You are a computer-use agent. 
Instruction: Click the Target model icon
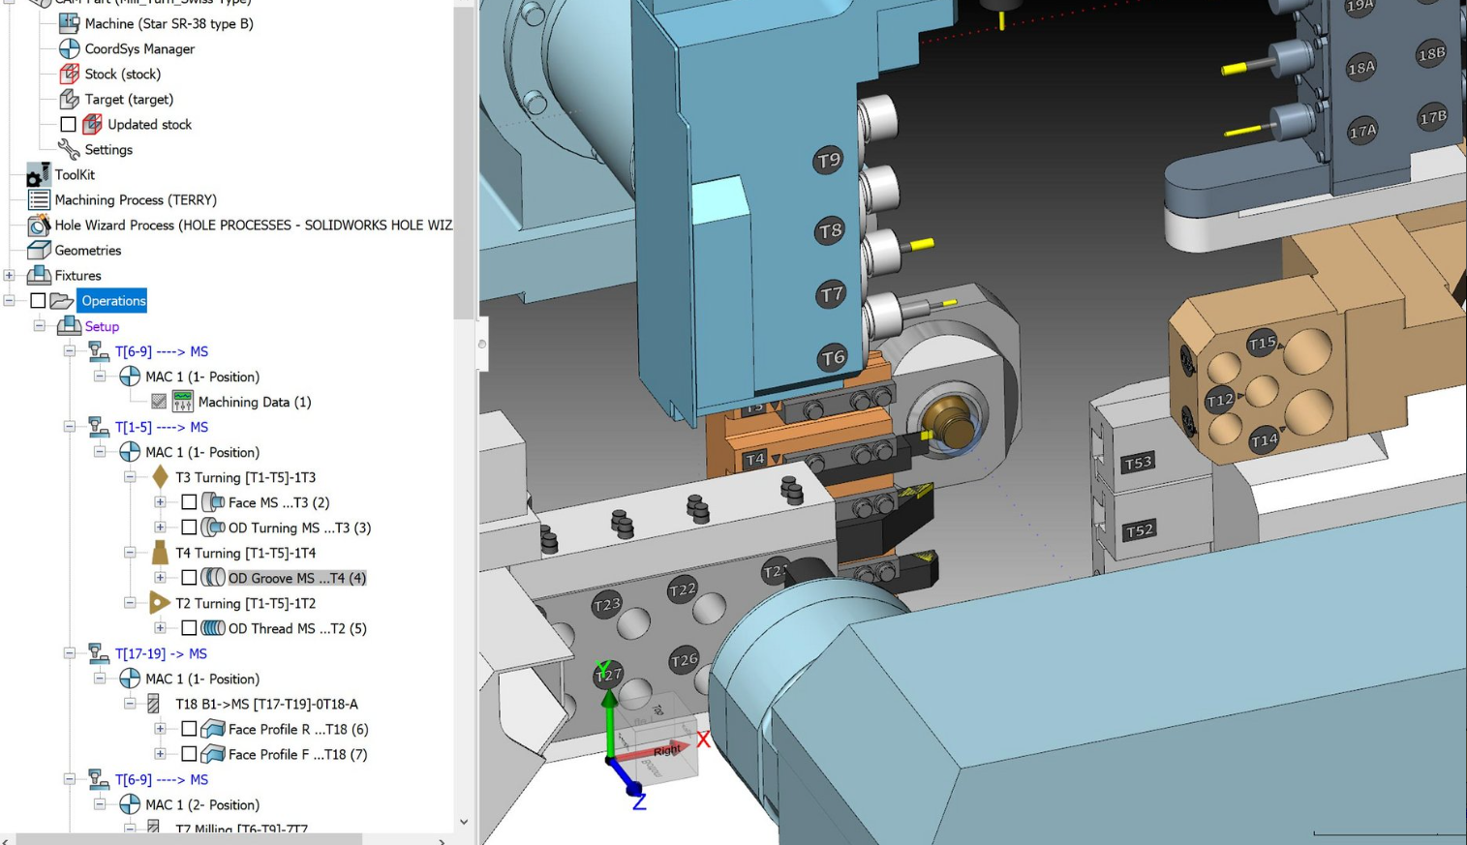tap(69, 99)
